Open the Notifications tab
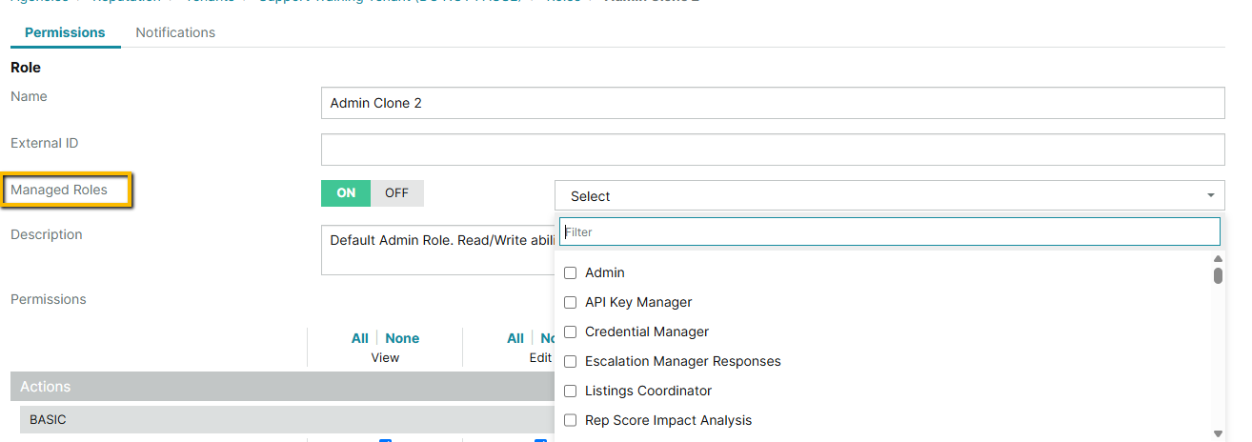1252x442 pixels. click(x=175, y=32)
